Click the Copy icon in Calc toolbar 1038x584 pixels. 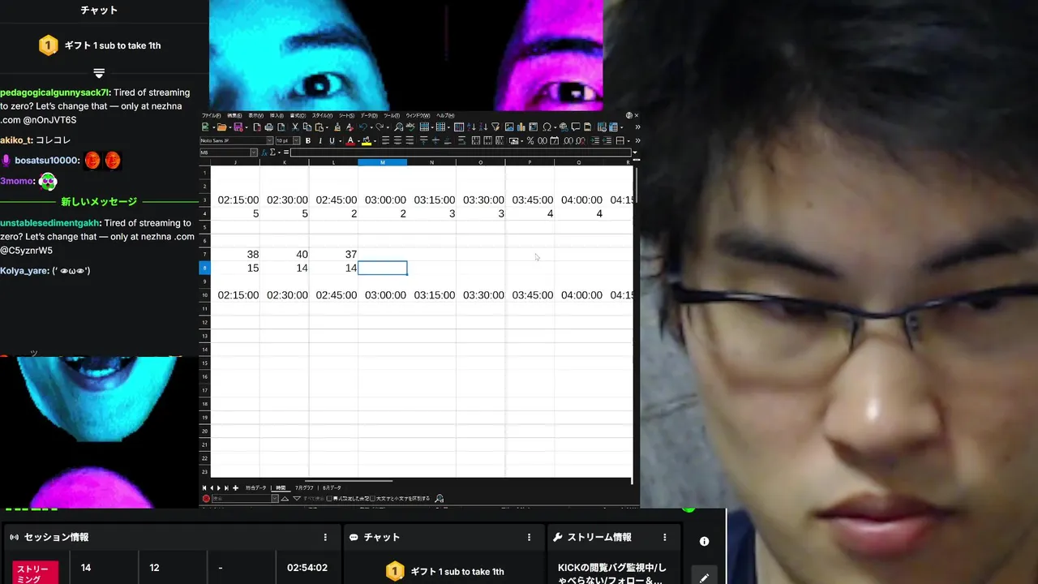tap(307, 127)
